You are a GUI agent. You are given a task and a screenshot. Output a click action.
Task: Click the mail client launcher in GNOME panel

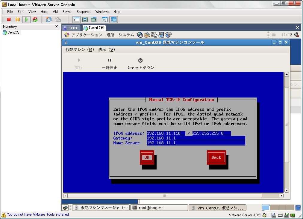pos(147,35)
